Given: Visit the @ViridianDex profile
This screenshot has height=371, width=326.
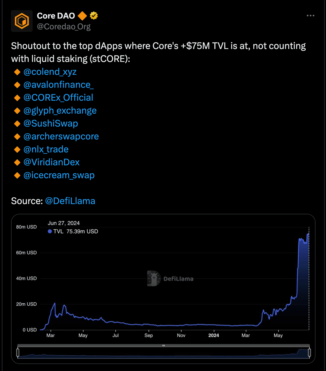Looking at the screenshot, I should coord(52,162).
